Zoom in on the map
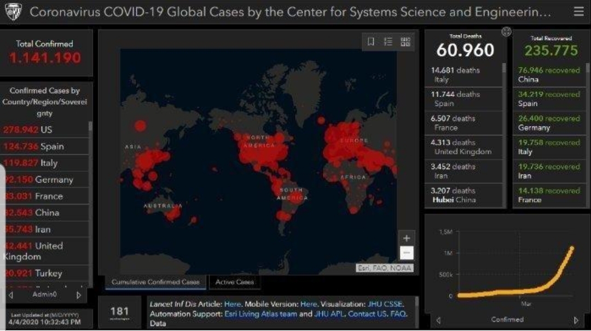Viewport: 591px width, 331px height. coord(407,238)
